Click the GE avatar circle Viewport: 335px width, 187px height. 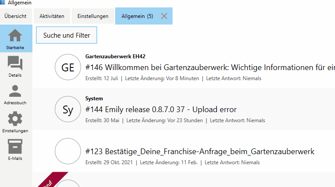tap(68, 67)
